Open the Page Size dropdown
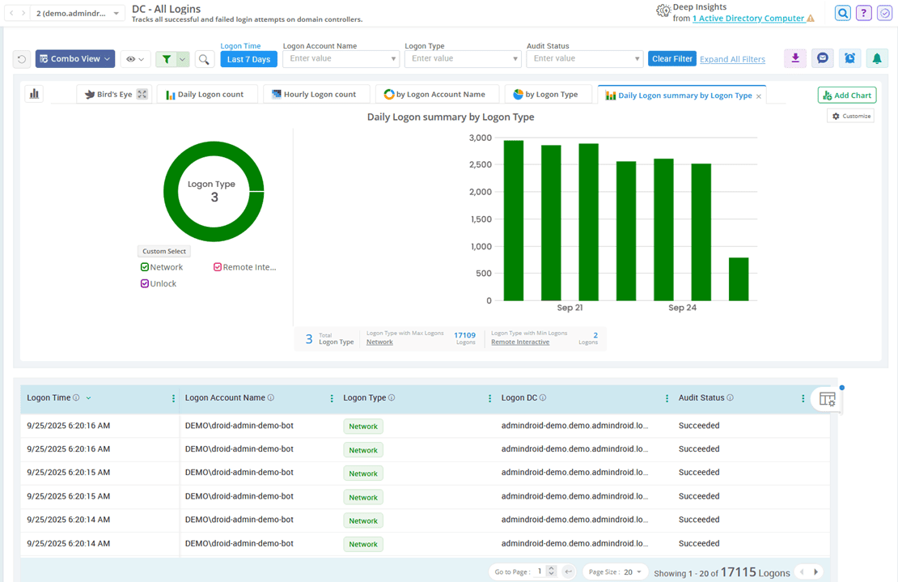 pyautogui.click(x=615, y=571)
